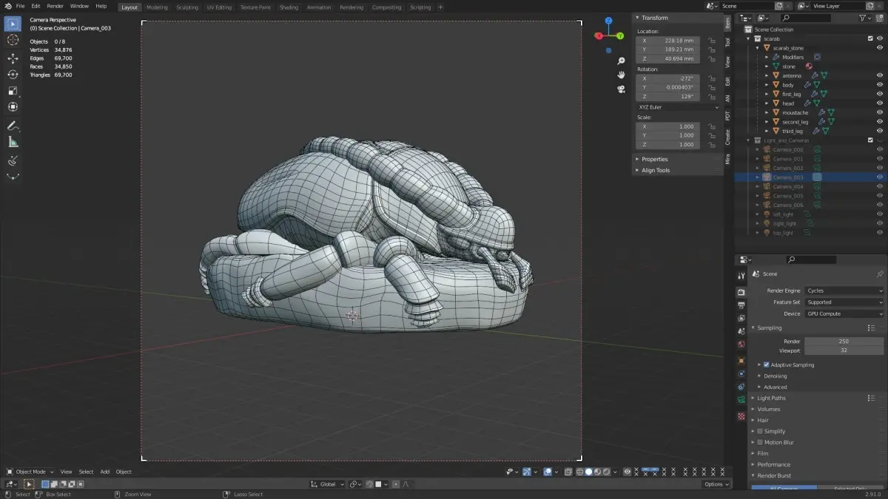Viewport: 888px width, 499px height.
Task: Expand the Align Tools panel
Action: tap(656, 170)
